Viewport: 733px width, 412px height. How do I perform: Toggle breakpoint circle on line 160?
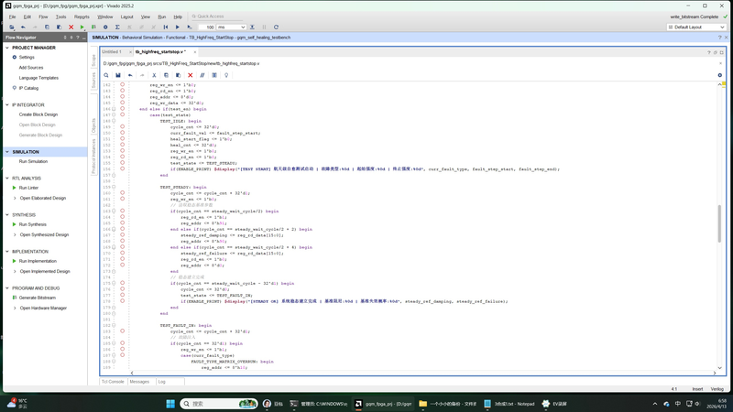[123, 193]
